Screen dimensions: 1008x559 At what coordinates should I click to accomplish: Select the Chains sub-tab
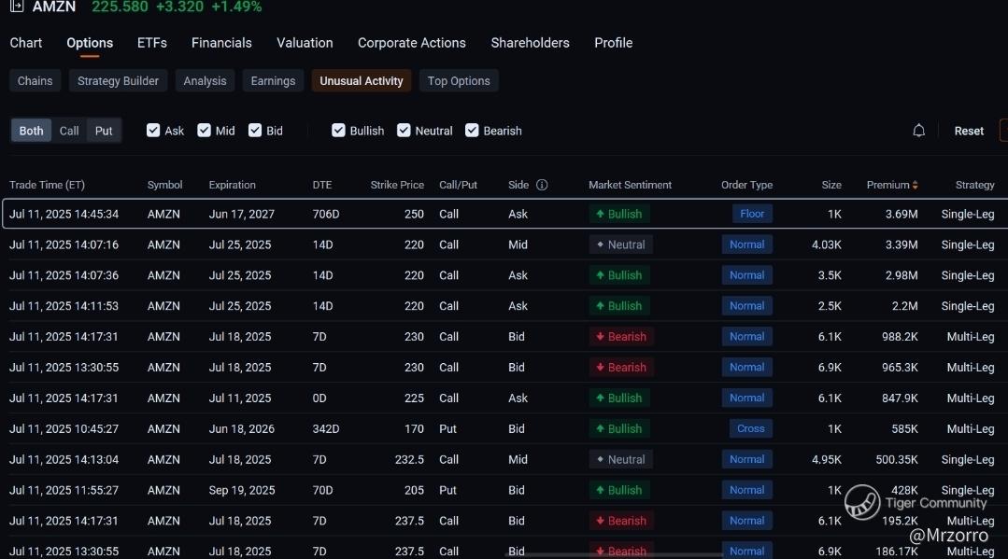35,81
